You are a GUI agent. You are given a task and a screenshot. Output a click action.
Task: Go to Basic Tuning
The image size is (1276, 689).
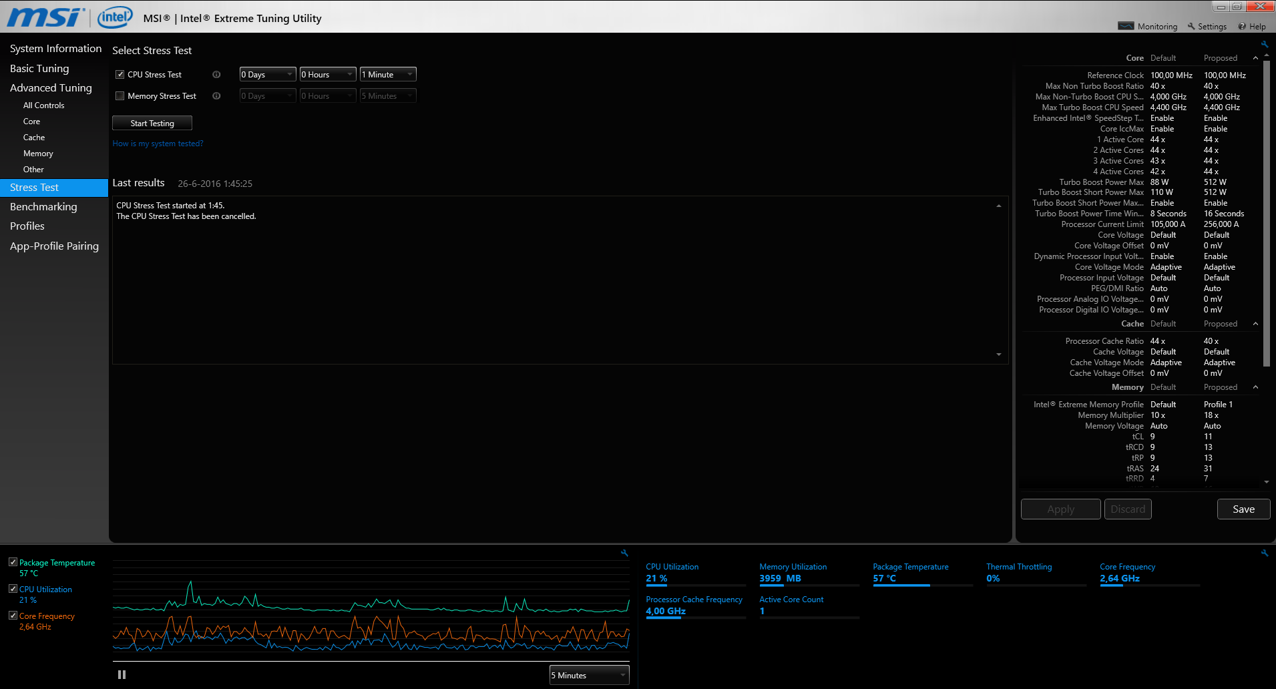(x=39, y=69)
